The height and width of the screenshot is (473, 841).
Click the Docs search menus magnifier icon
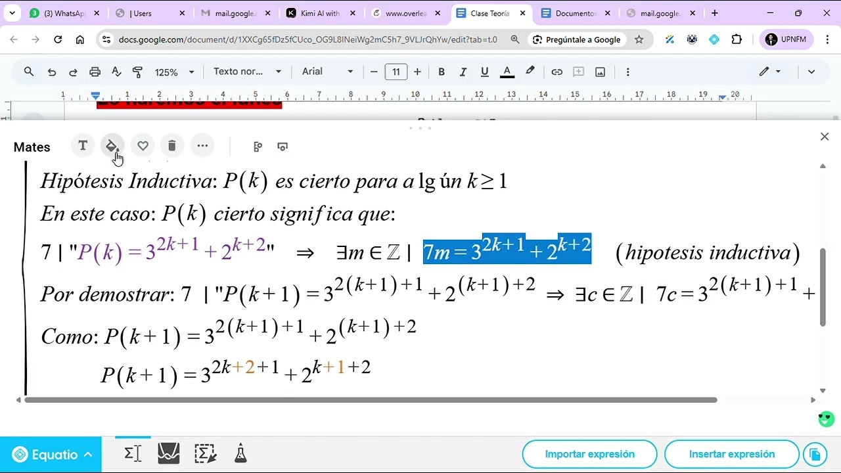[29, 72]
